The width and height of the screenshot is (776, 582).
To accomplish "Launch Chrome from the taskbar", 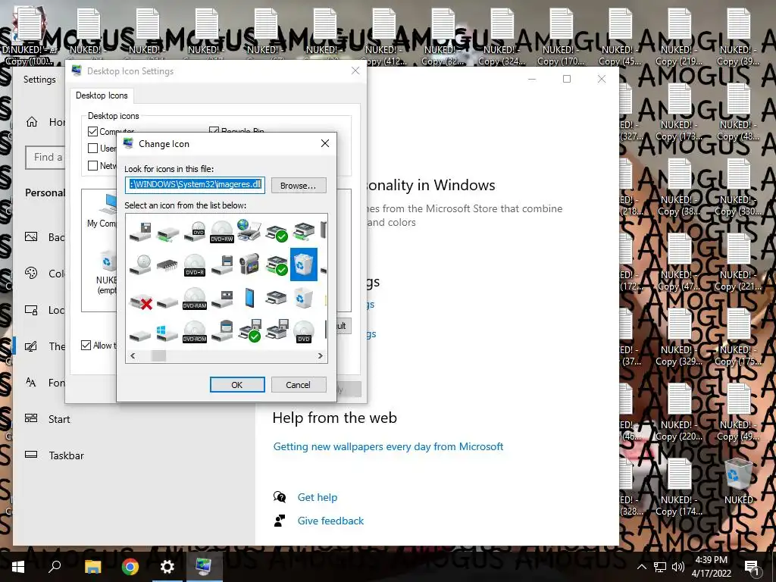I will pyautogui.click(x=130, y=567).
